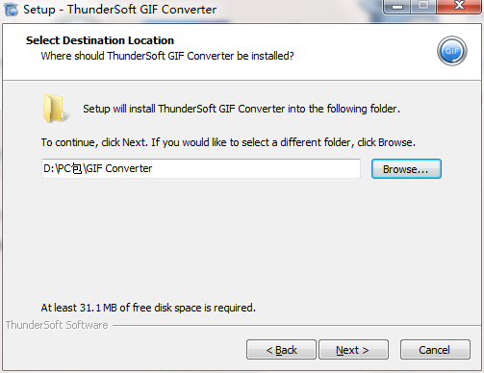The width and height of the screenshot is (484, 373).
Task: Click the 'ThunderSoft Software' footer label
Action: tap(57, 325)
